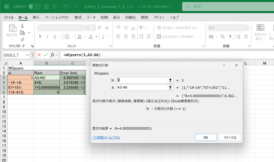The height and width of the screenshot is (162, 274).
Task: Click the fx insert function icon
Action: [52, 55]
